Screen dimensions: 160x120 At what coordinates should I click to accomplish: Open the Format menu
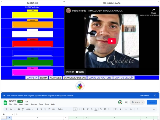click(x=34, y=104)
